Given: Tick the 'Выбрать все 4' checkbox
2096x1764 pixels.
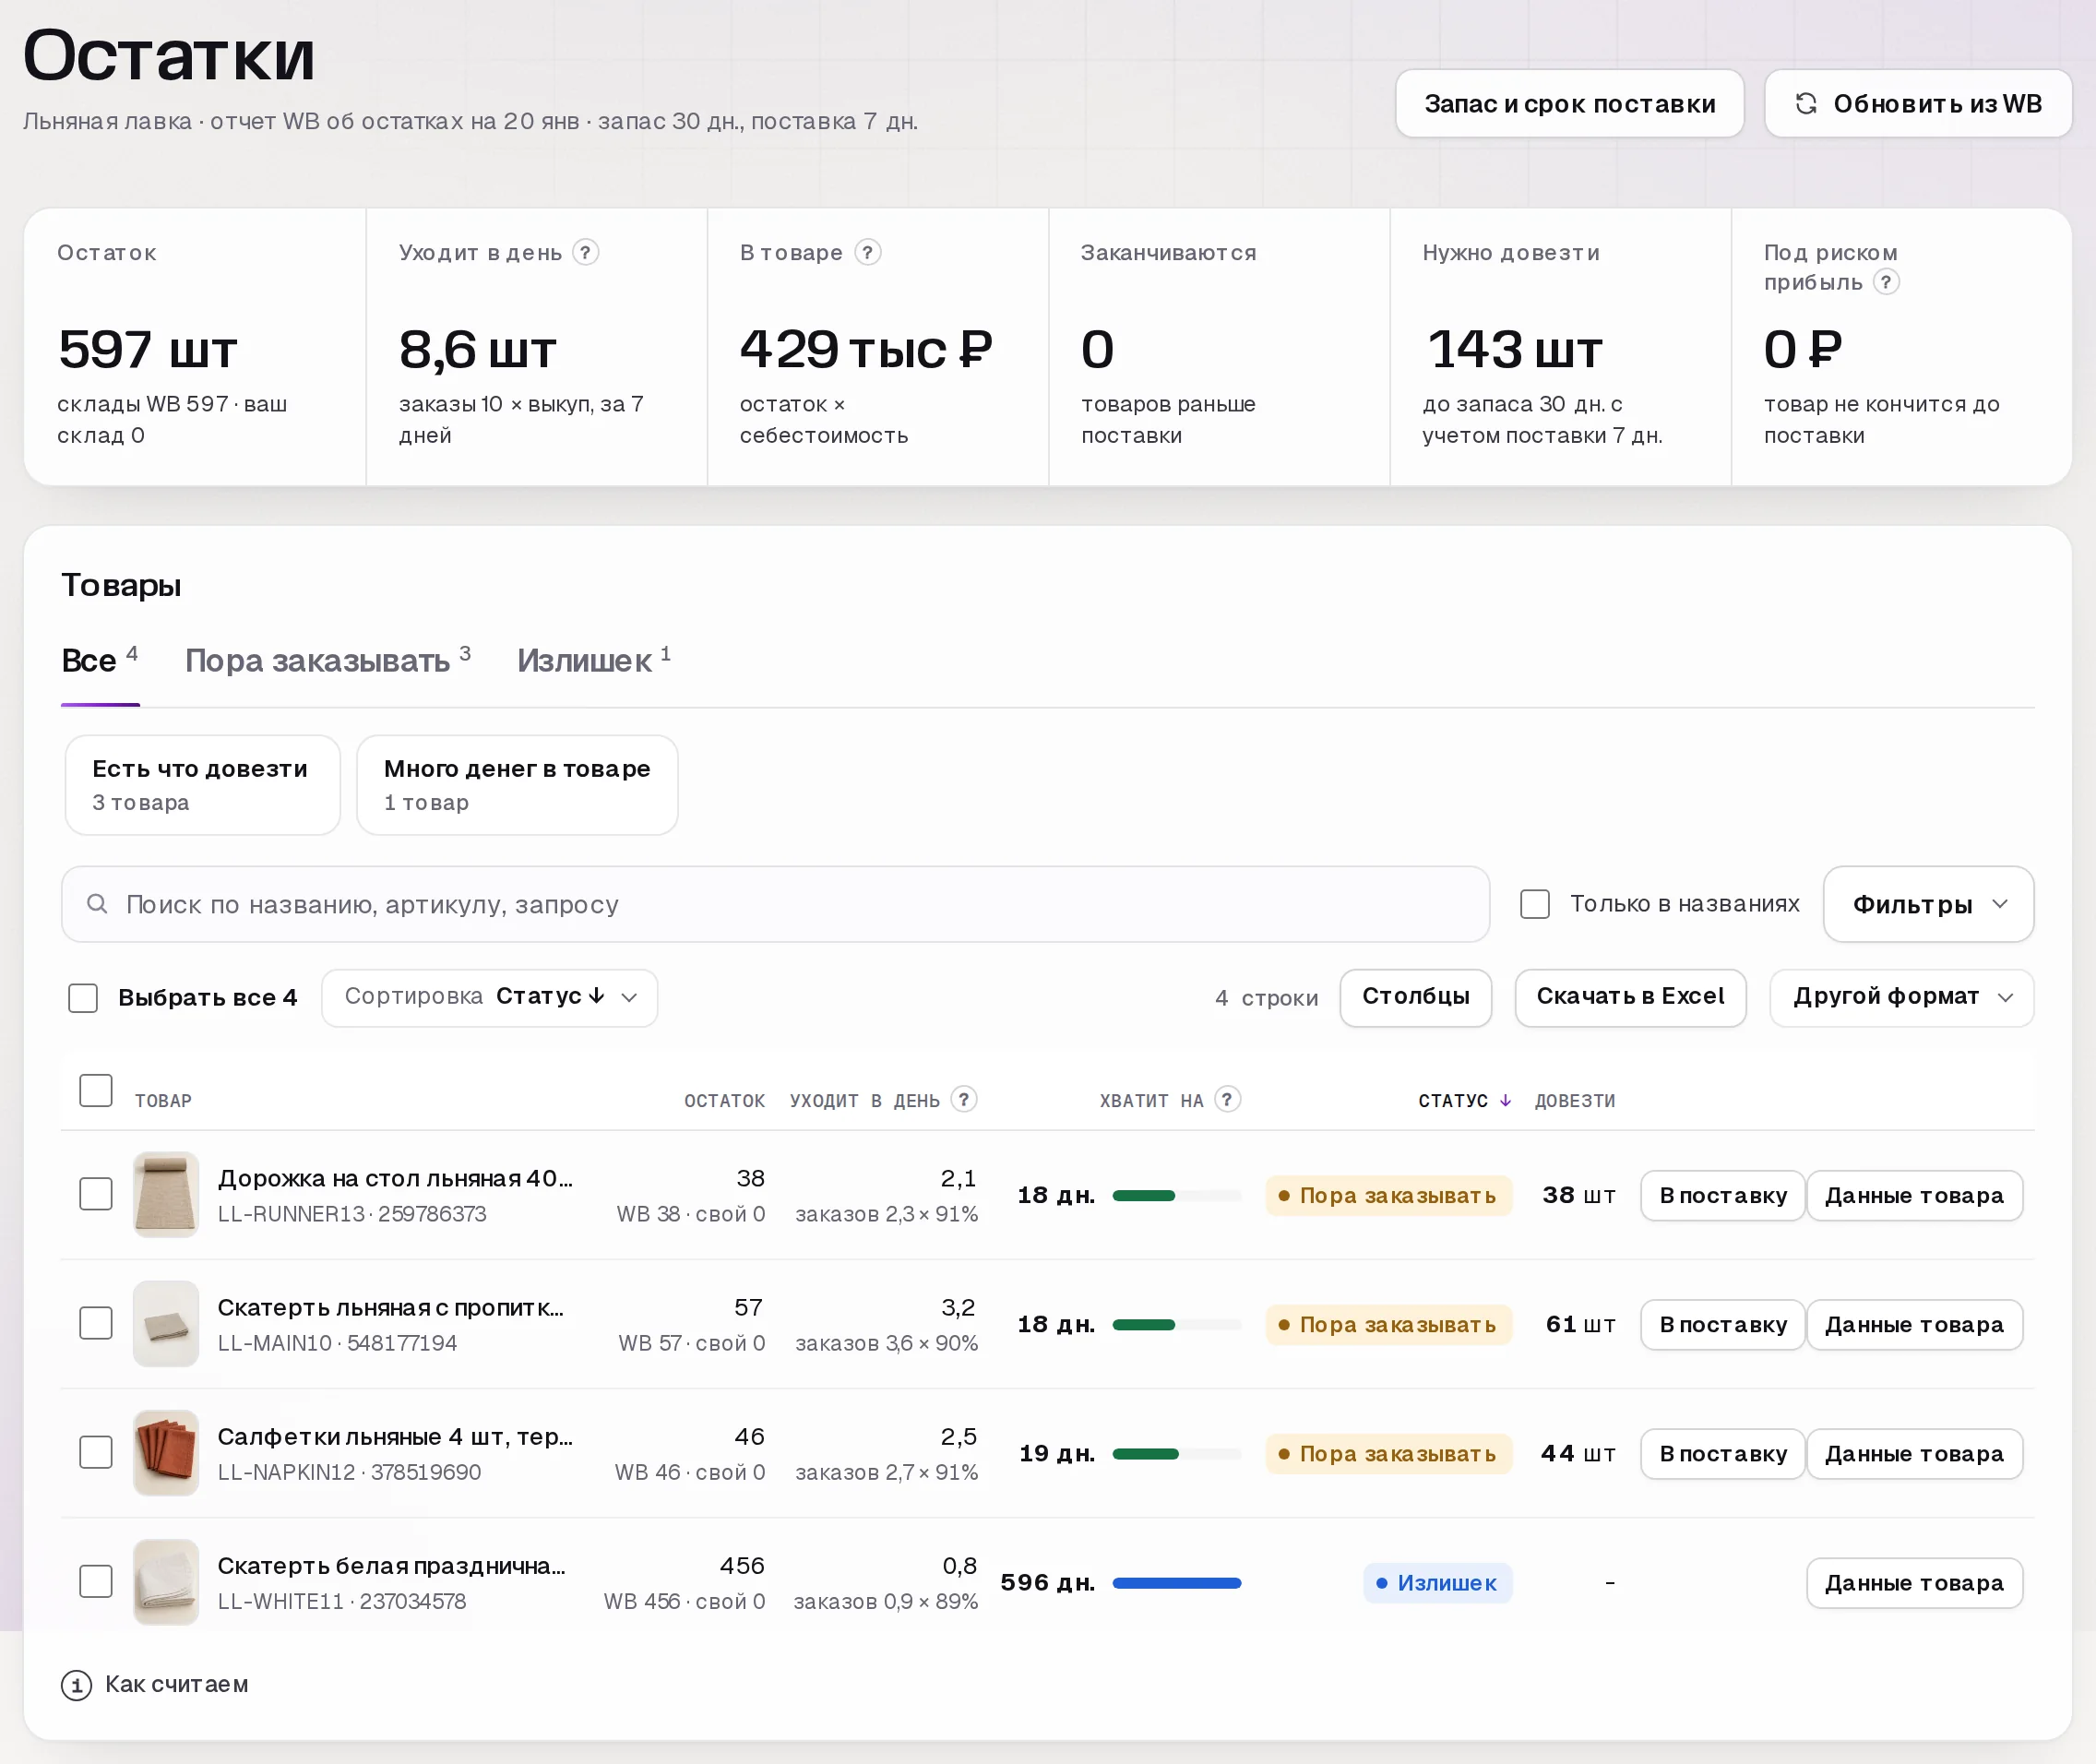Looking at the screenshot, I should tap(83, 998).
